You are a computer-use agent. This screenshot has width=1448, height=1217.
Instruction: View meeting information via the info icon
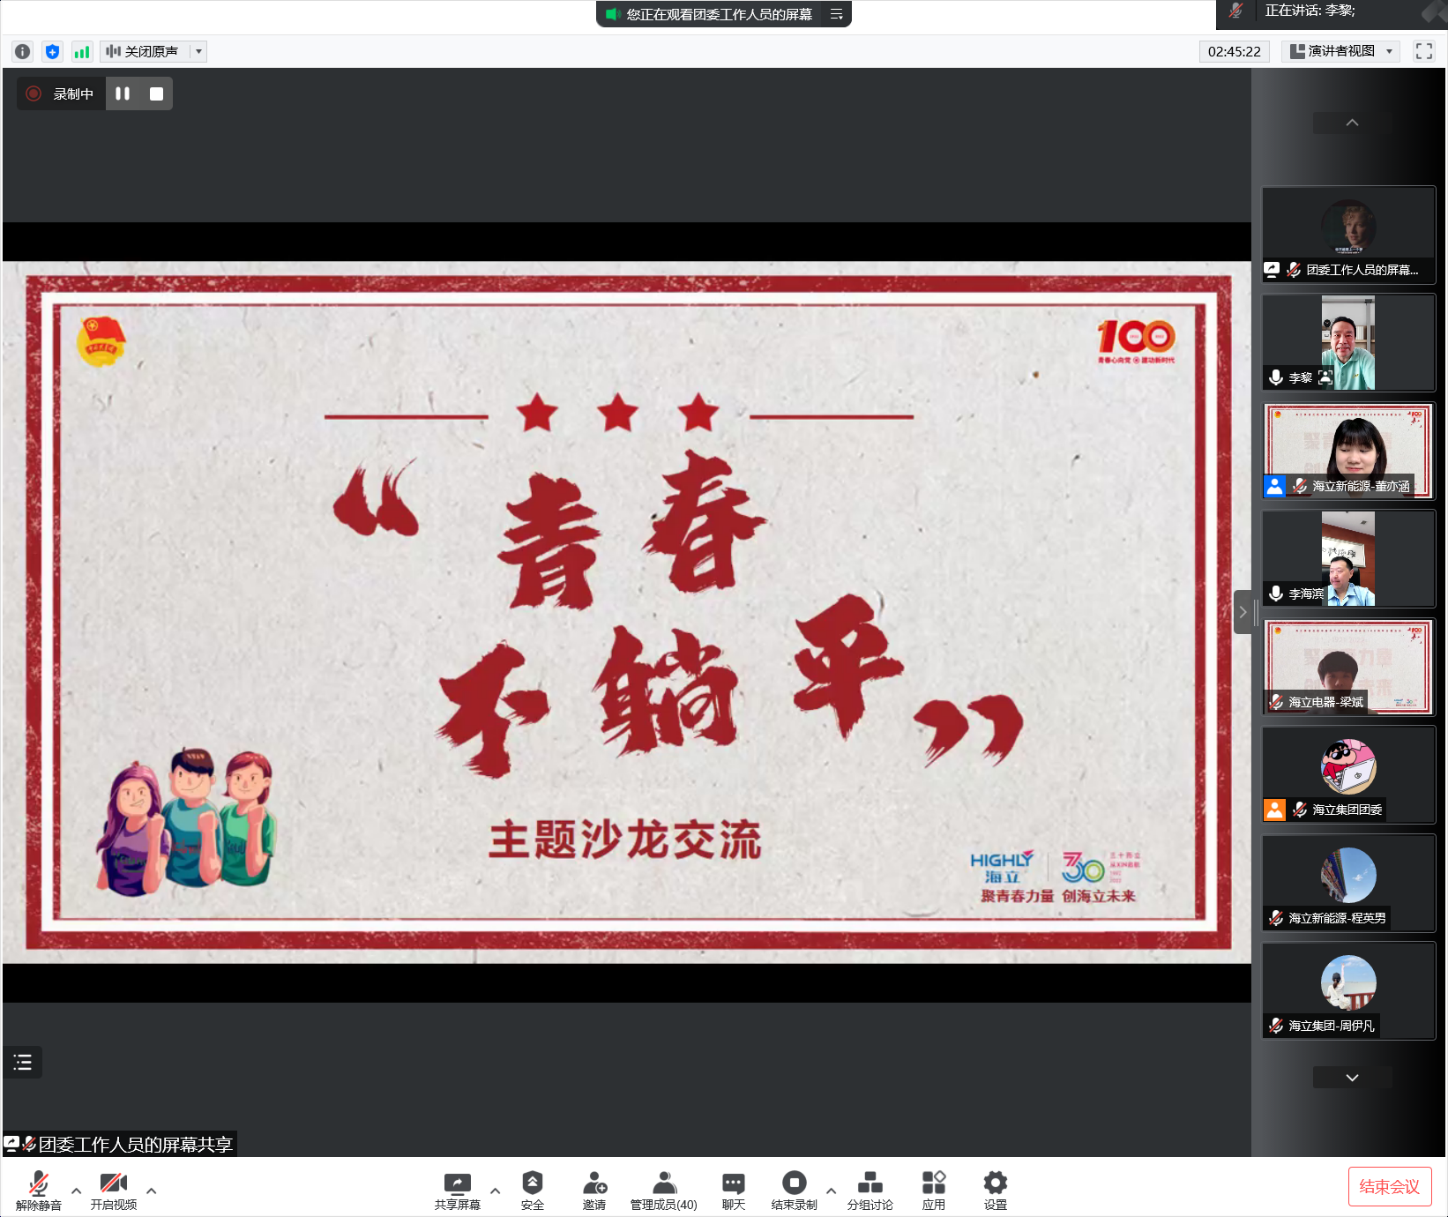click(x=21, y=51)
